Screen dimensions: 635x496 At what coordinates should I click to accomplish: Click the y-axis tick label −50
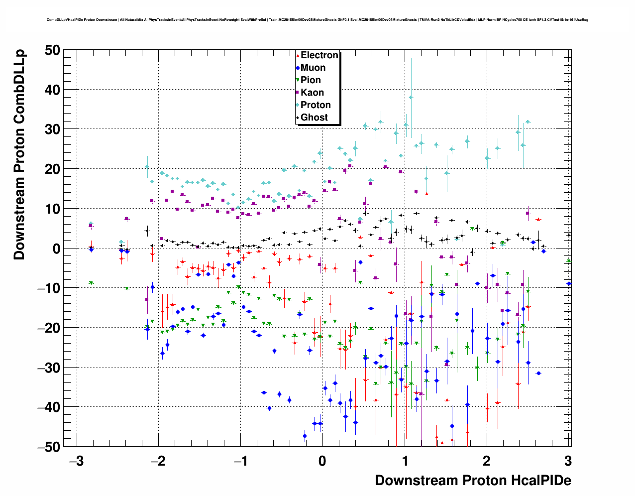49,447
